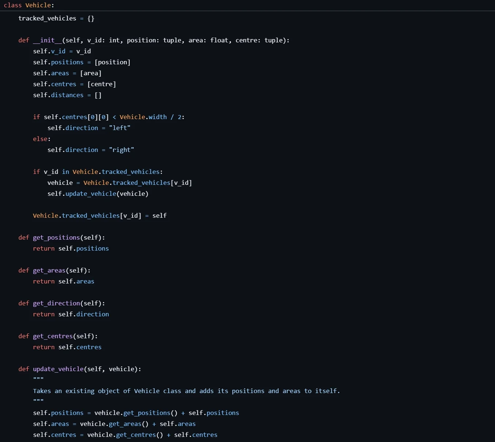
Task: Click the line 'self.positions = [position]'
Action: [x=82, y=62]
